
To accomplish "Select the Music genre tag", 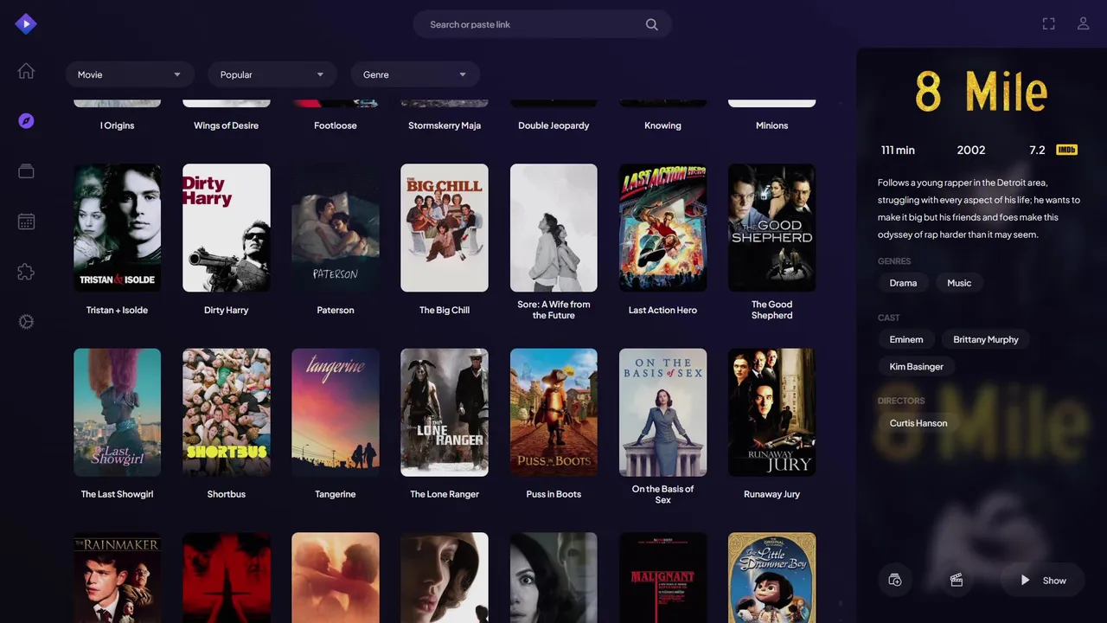I will pyautogui.click(x=959, y=283).
